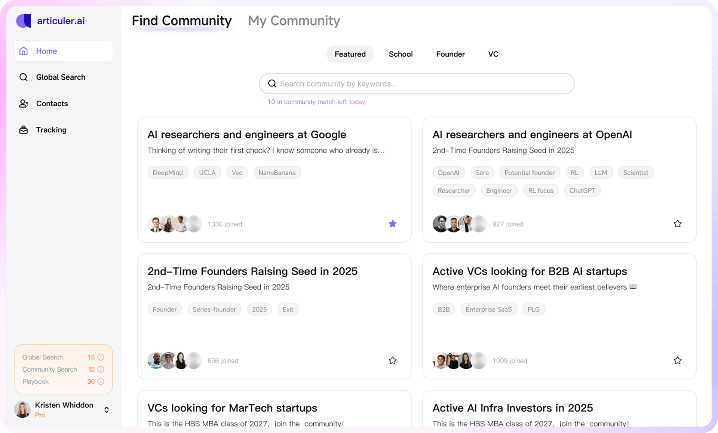Expand the Kristen Whiddon account menu
718x433 pixels.
click(106, 409)
